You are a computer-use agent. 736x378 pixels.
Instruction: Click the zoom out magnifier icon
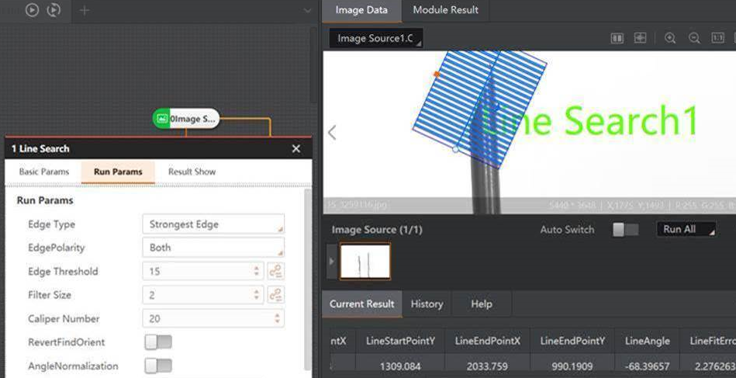(694, 38)
